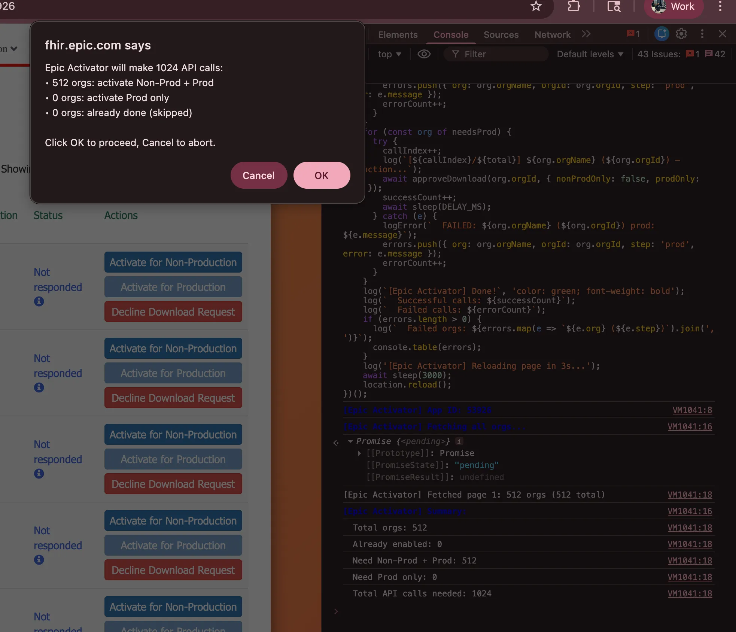Image resolution: width=736 pixels, height=632 pixels.
Task: Open VM1041:18 link on the Fetched page 1 row
Action: point(690,495)
